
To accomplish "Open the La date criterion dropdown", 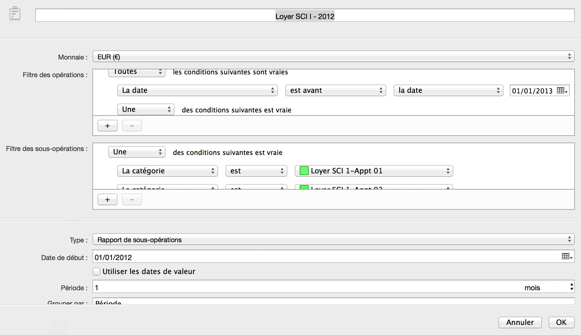I will point(197,90).
